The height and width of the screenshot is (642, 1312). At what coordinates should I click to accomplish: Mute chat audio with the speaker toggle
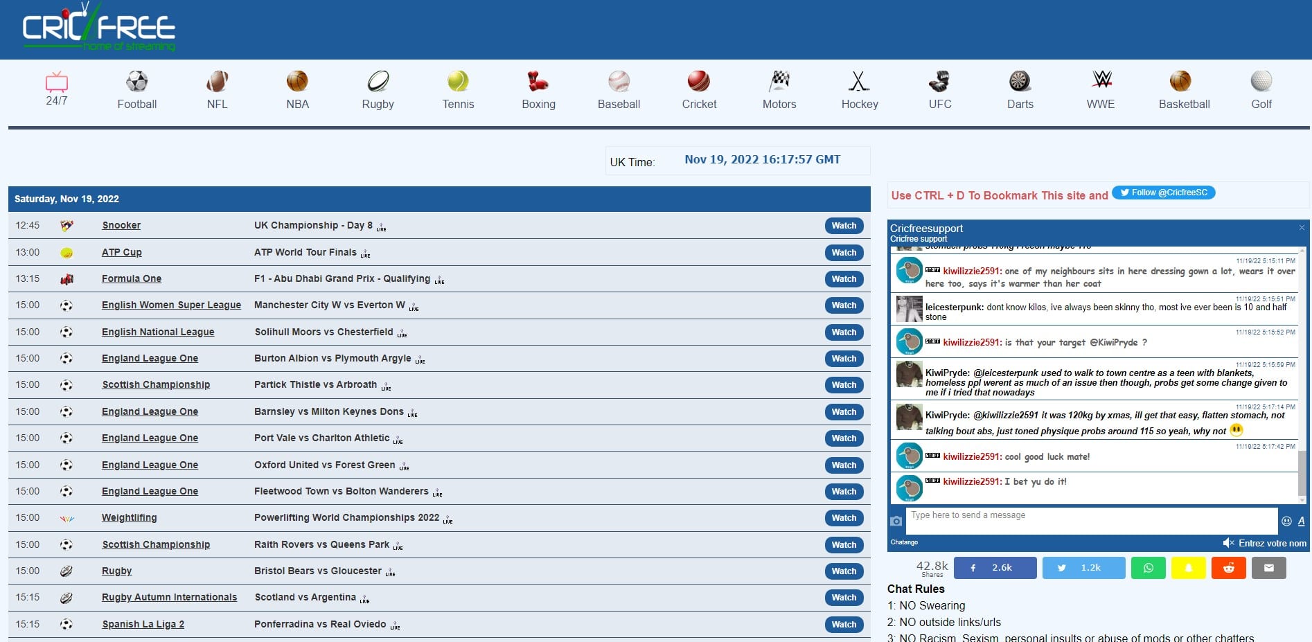pyautogui.click(x=1230, y=543)
